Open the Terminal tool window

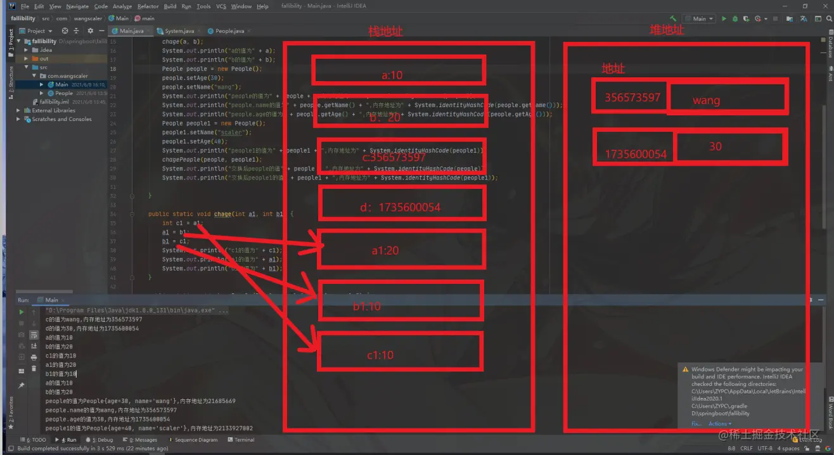(241, 440)
